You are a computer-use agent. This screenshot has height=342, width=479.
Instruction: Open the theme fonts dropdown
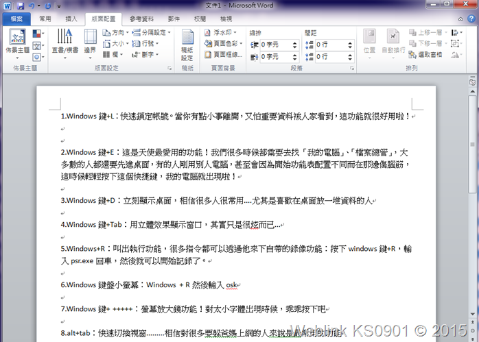tap(38, 46)
